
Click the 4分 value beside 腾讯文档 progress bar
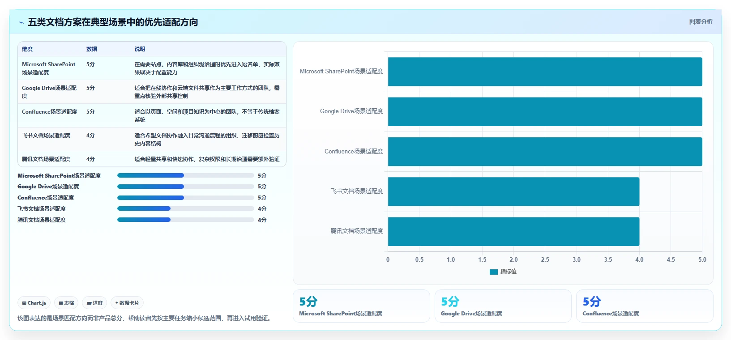pos(262,220)
